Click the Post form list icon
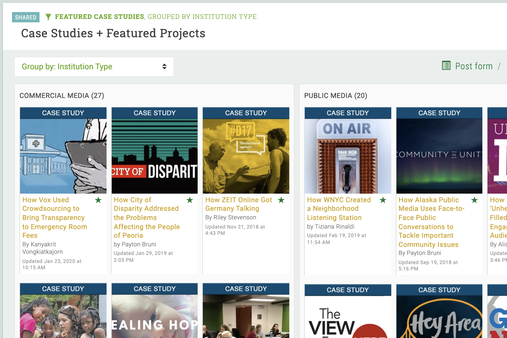 point(446,66)
